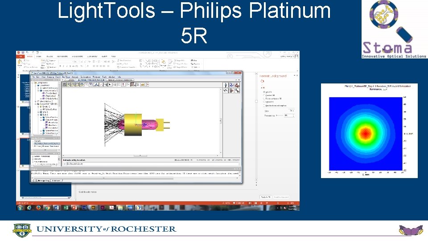Open Internet Explorer from the taskbar
Viewport: 428px width, 241px height.
point(29,208)
